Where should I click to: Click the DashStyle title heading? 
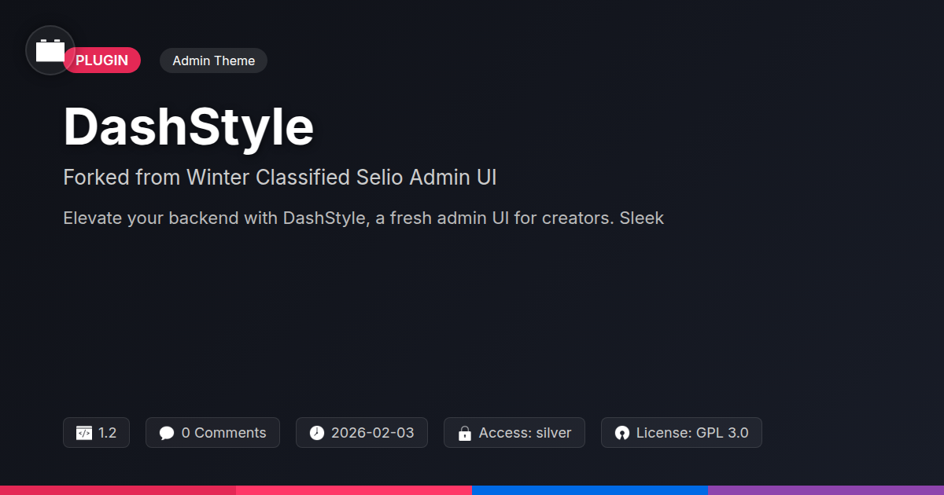pyautogui.click(x=189, y=127)
